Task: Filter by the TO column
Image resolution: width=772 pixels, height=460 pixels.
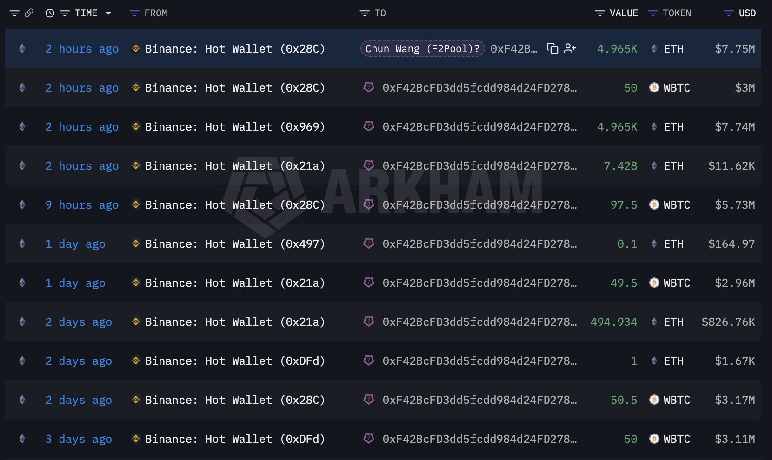Action: 365,13
